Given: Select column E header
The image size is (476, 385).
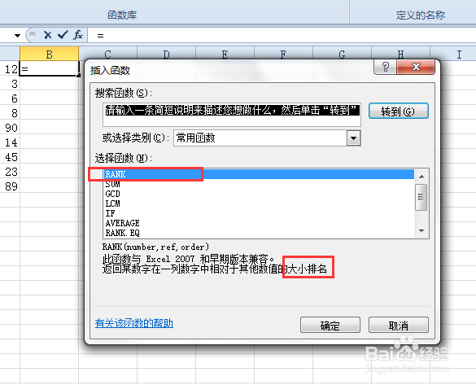Looking at the screenshot, I should click(x=225, y=54).
